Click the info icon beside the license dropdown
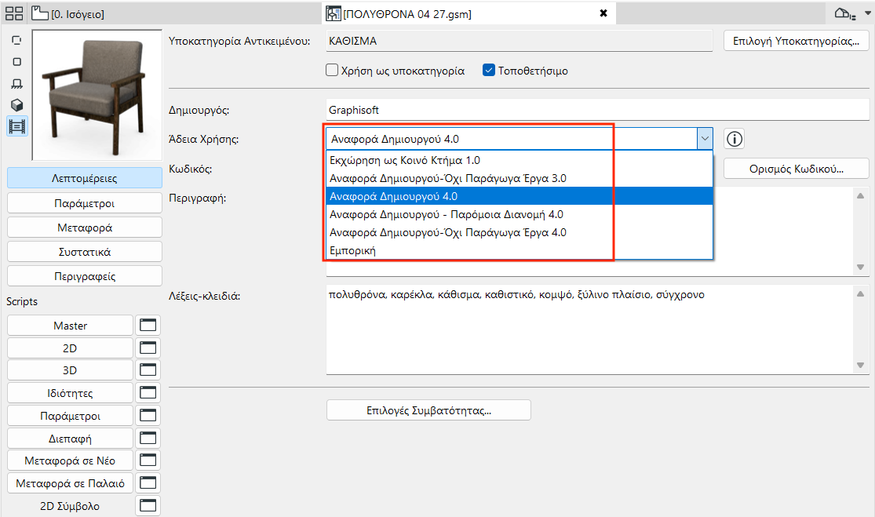 [x=735, y=139]
